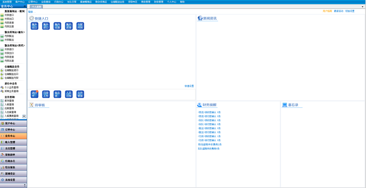The image size is (366, 188).
Task: Click the 人员日报 icon
Action: (69, 94)
